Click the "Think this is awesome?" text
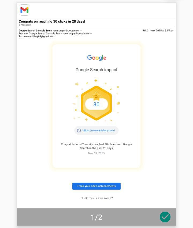The width and height of the screenshot is (193, 228). (96, 198)
